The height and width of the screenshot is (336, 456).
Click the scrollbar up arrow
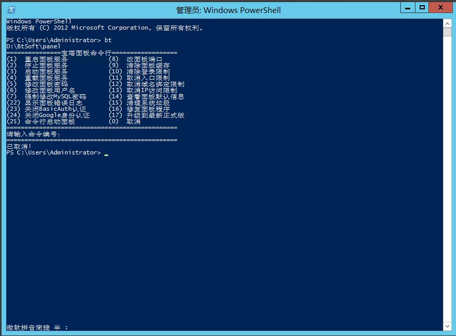pyautogui.click(x=447, y=23)
